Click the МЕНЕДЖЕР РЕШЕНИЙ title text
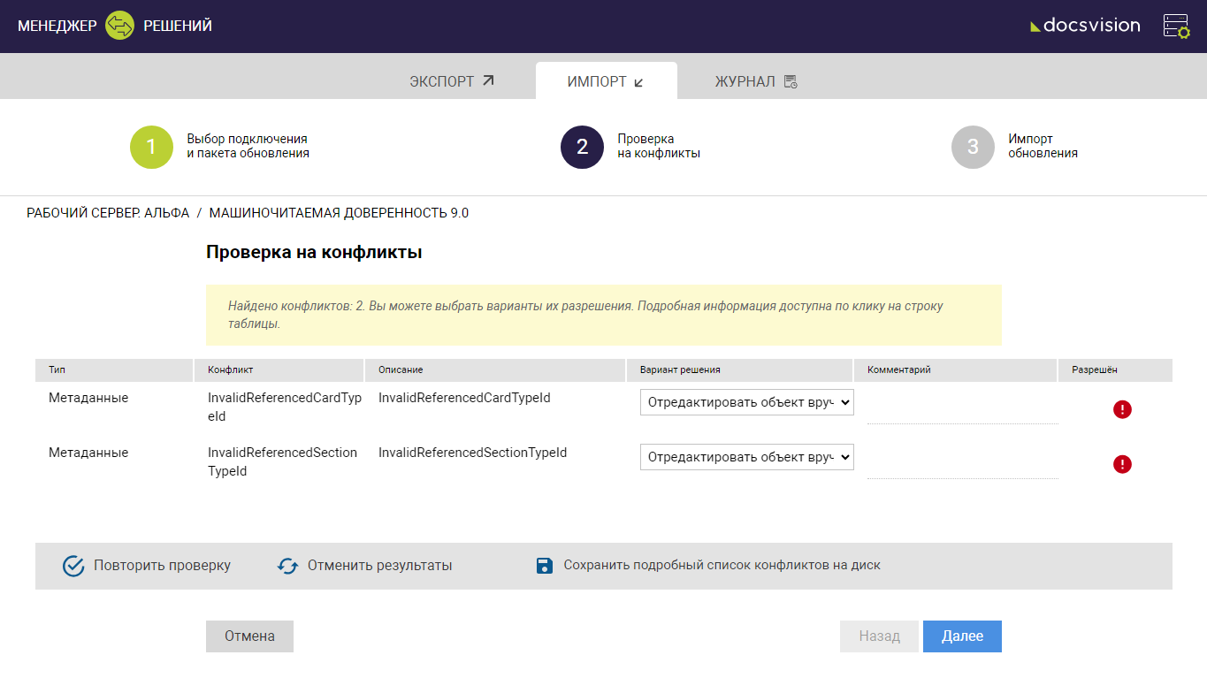Viewport: 1207px width, 678px height. coord(115,26)
